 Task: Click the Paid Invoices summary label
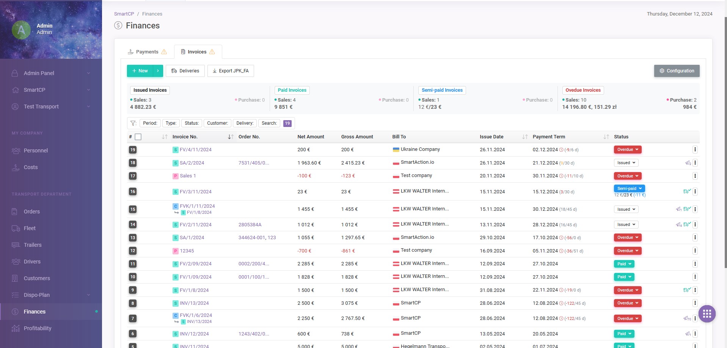coord(292,90)
